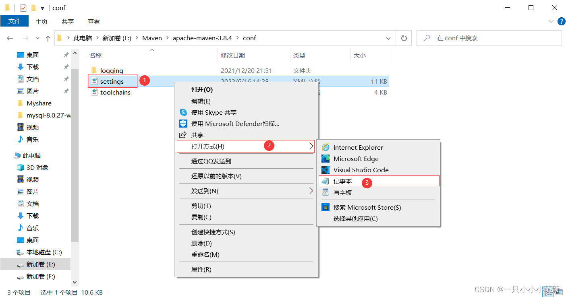The height and width of the screenshot is (297, 566).
Task: Refresh the conf folder view
Action: [x=403, y=38]
